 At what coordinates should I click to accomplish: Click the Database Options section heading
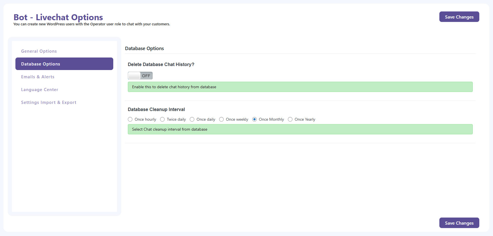(x=144, y=48)
